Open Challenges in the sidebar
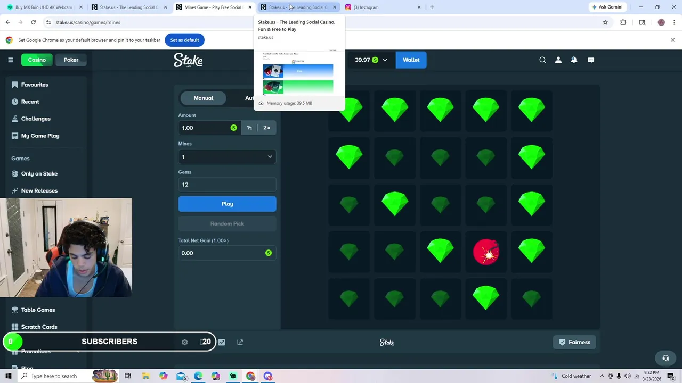The image size is (682, 383). pyautogui.click(x=36, y=119)
